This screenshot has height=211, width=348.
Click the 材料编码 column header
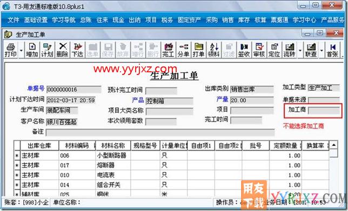point(77,146)
